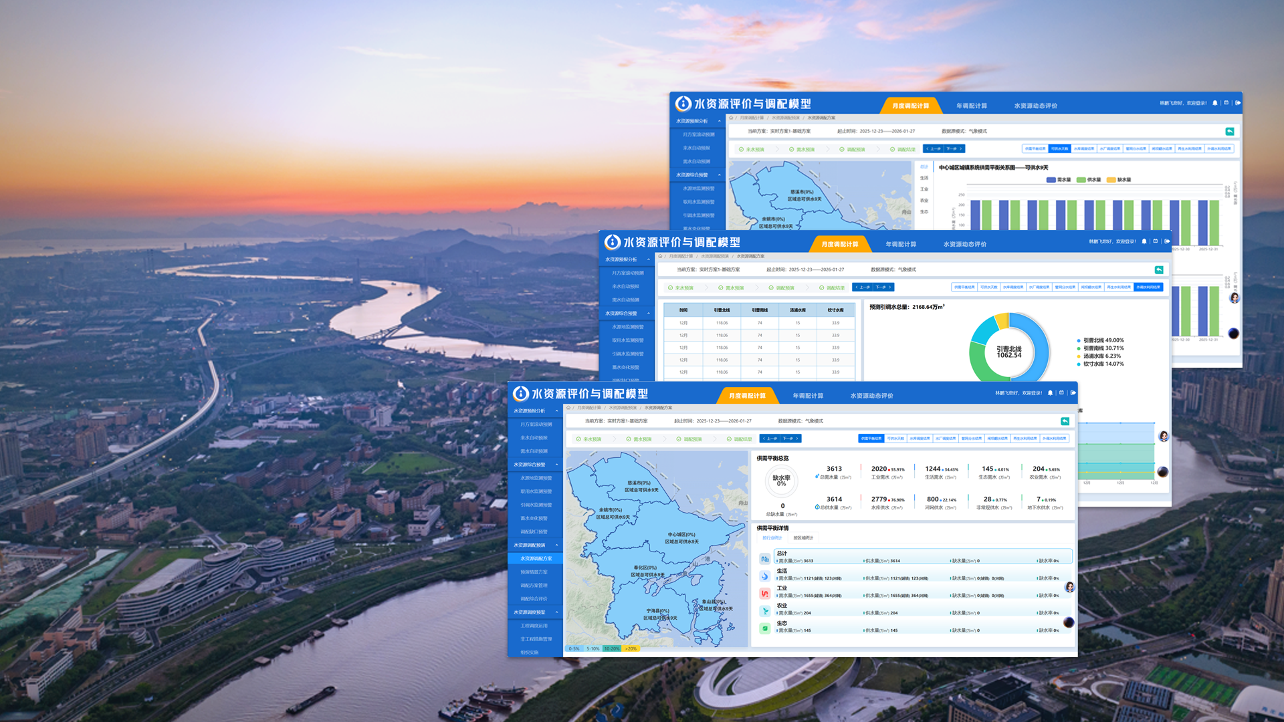Image resolution: width=1284 pixels, height=722 pixels.
Task: Click the logout icon in front window header
Action: point(1073,393)
